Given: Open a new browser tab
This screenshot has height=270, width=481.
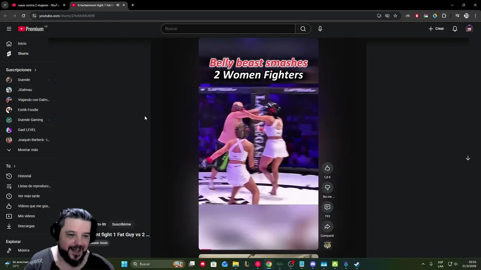Looking at the screenshot, I should [133, 5].
